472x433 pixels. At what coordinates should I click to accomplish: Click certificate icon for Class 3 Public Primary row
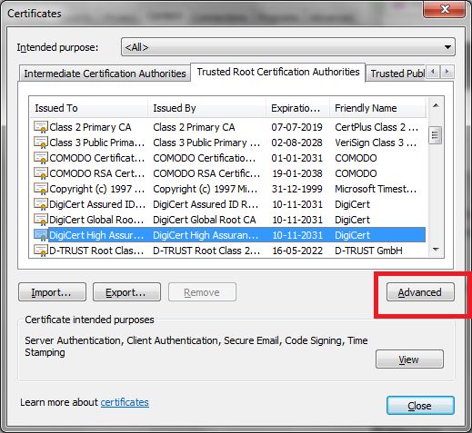(x=41, y=143)
